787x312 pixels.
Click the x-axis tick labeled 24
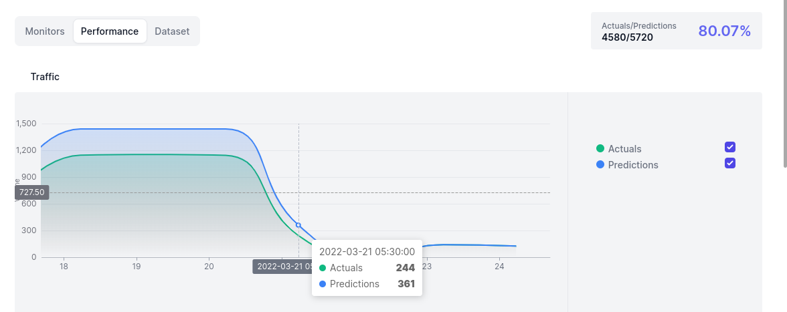click(x=499, y=266)
